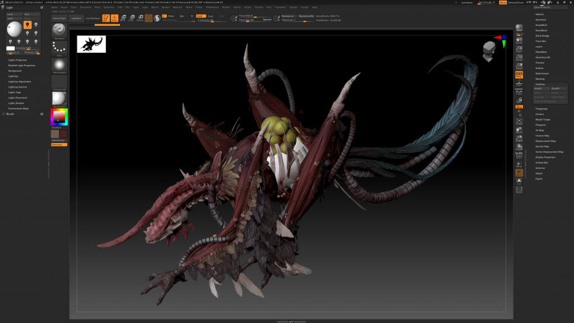Screen dimensions: 574x323
Task: Expand the Subtool section
Action: [x=540, y=14]
